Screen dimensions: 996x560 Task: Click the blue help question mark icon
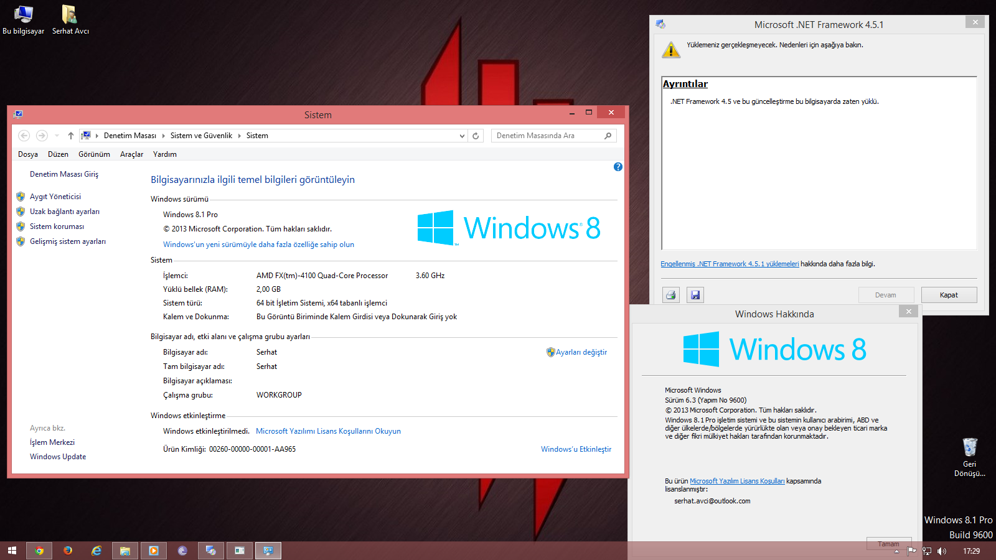pos(618,167)
